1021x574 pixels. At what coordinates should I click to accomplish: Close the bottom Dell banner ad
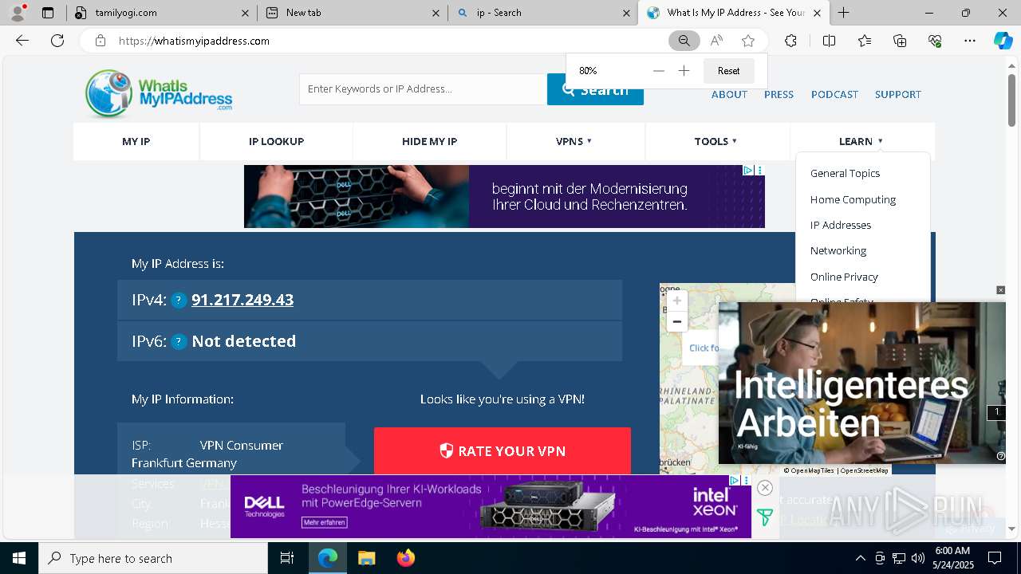click(x=765, y=488)
